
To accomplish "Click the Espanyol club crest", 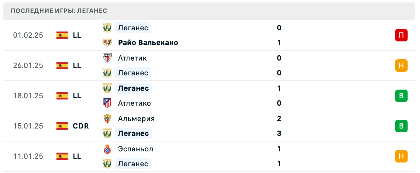I will [107, 149].
